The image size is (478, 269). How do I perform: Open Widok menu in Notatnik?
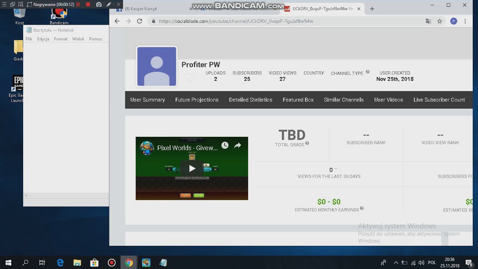click(78, 39)
